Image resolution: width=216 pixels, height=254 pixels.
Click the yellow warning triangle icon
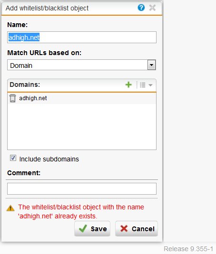coord(10,208)
